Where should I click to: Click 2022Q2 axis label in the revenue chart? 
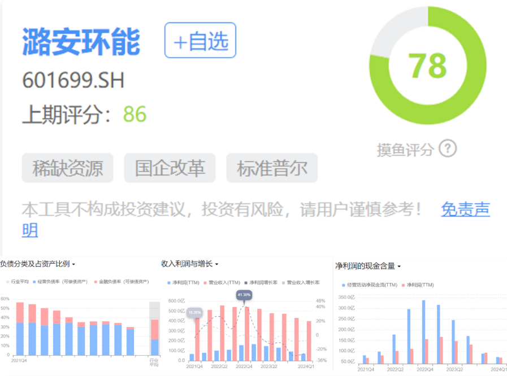coord(219,366)
